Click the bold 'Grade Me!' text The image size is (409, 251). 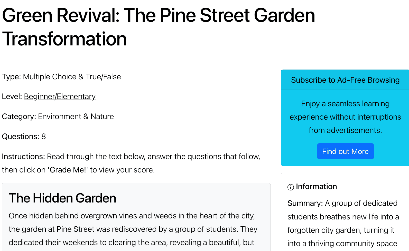click(68, 170)
